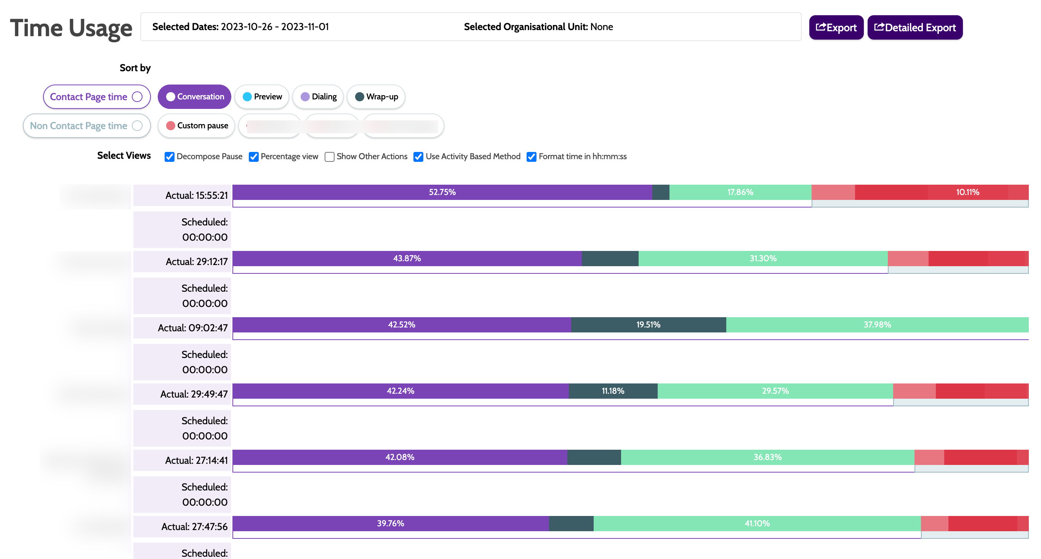1041x559 pixels.
Task: Click the Detailed Export button
Action: click(914, 27)
